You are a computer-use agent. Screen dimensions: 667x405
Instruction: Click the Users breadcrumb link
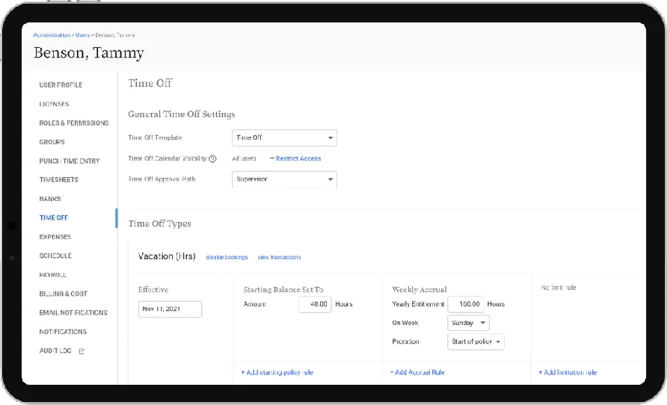click(82, 35)
